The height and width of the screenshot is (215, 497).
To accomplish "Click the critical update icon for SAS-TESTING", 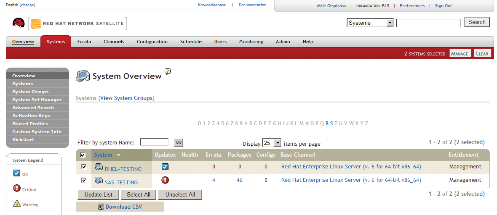I will (x=165, y=180).
